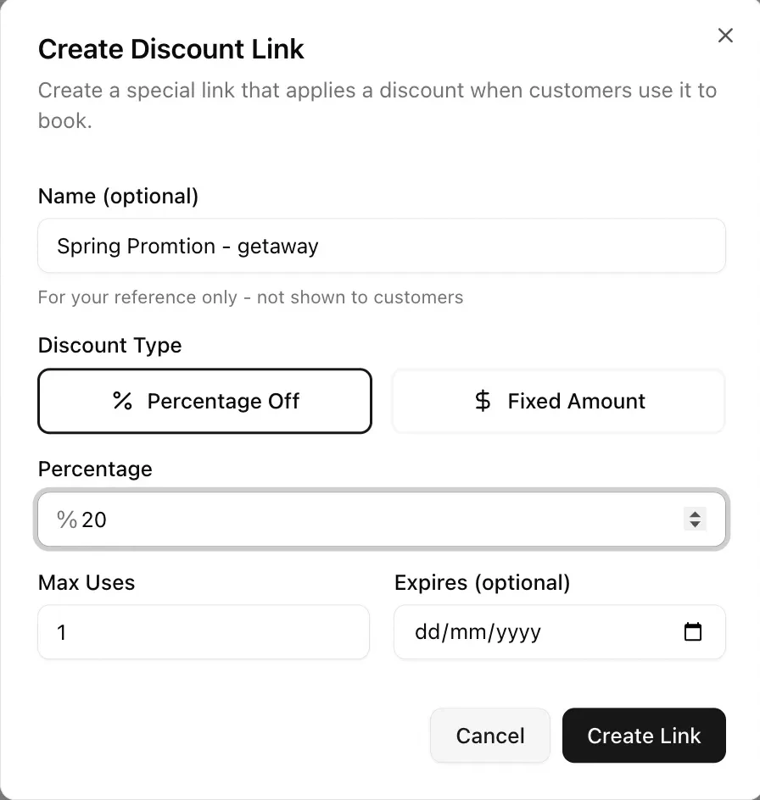Open the calendar icon in Expires field
The height and width of the screenshot is (800, 760).
point(694,631)
